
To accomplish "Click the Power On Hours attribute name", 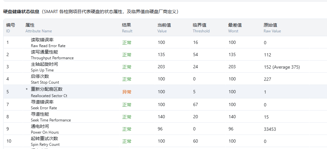I will pyautogui.click(x=45, y=129).
